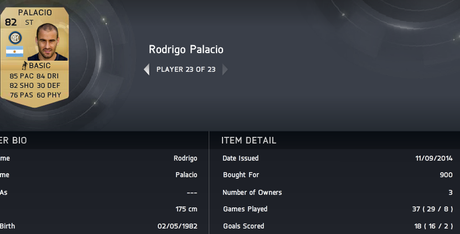Click the Rodrigo Palacio name heading
460x234 pixels.
pyautogui.click(x=186, y=50)
